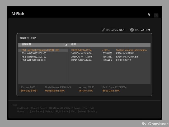Click the 檔案路徑 fs0:\ path field
Viewport: 169px width, 127px height.
pos(28,38)
